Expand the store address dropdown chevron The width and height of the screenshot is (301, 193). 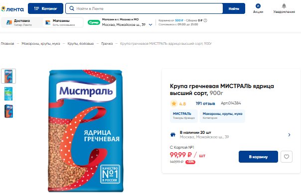pos(150,24)
